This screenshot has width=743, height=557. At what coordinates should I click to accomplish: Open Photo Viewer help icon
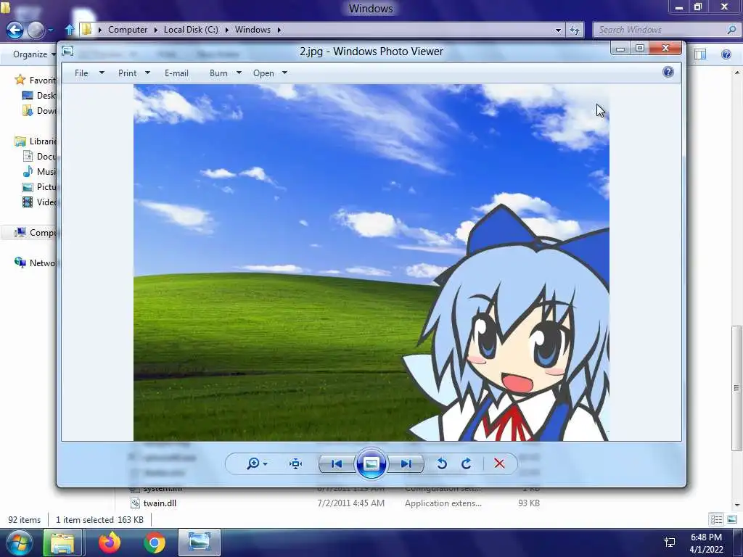pos(668,72)
